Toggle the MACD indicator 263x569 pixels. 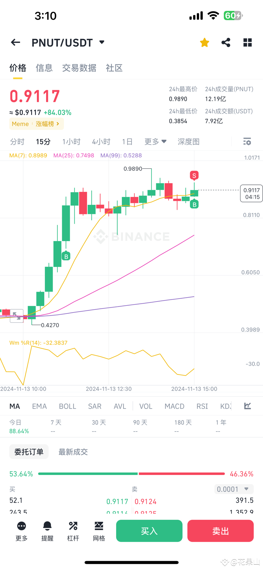tap(174, 406)
